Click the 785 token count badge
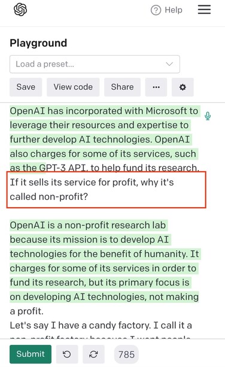 [126, 354]
